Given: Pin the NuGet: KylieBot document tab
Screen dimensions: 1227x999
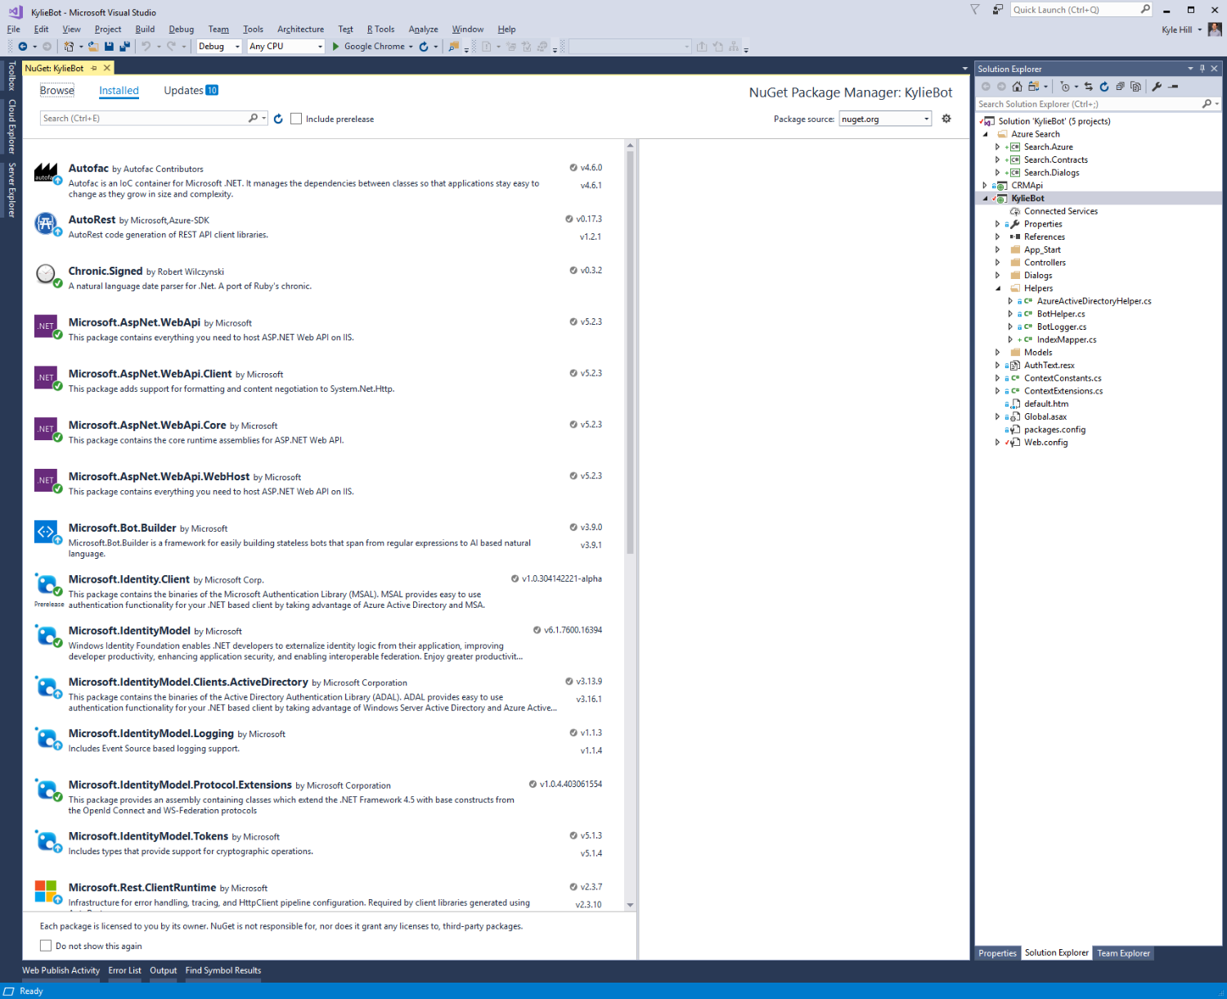Looking at the screenshot, I should tap(94, 68).
